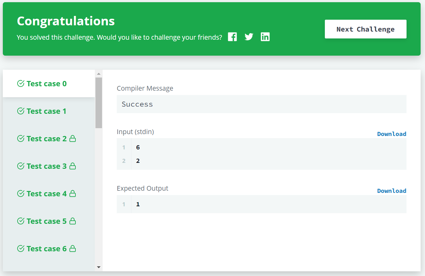Viewport: 425px width, 276px height.
Task: Click the passed checkmark icon on Test case 6
Action: pyautogui.click(x=21, y=248)
